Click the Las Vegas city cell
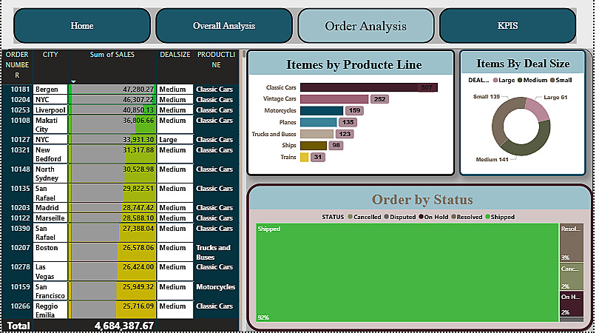Image resolution: width=599 pixels, height=333 pixels. 50,272
